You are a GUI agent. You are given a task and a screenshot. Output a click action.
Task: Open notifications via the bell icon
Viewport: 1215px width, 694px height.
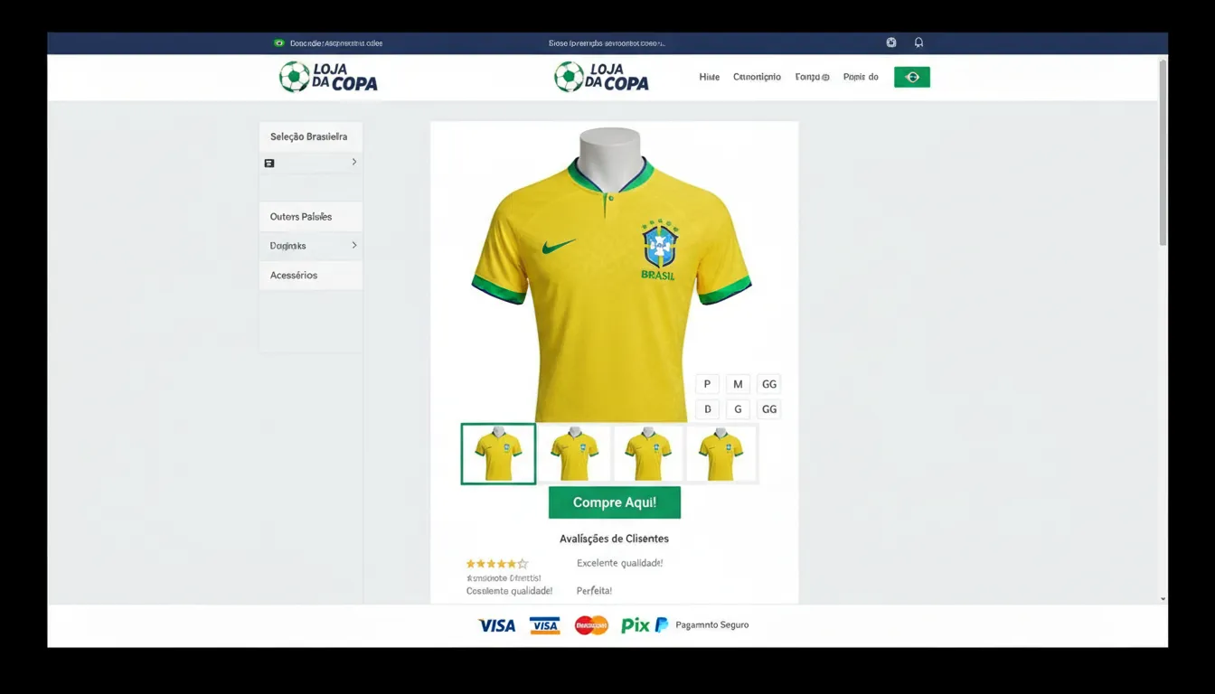918,42
